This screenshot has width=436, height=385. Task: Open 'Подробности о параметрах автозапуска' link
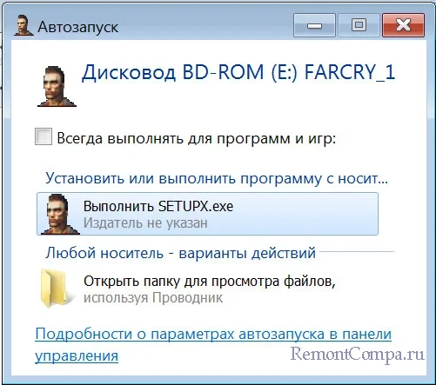213,334
